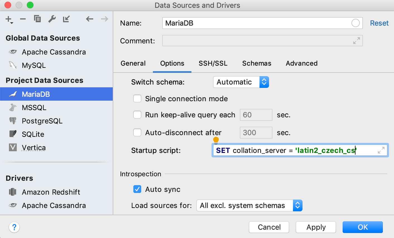Click the Vertica V icon
The height and width of the screenshot is (238, 394).
pyautogui.click(x=13, y=147)
